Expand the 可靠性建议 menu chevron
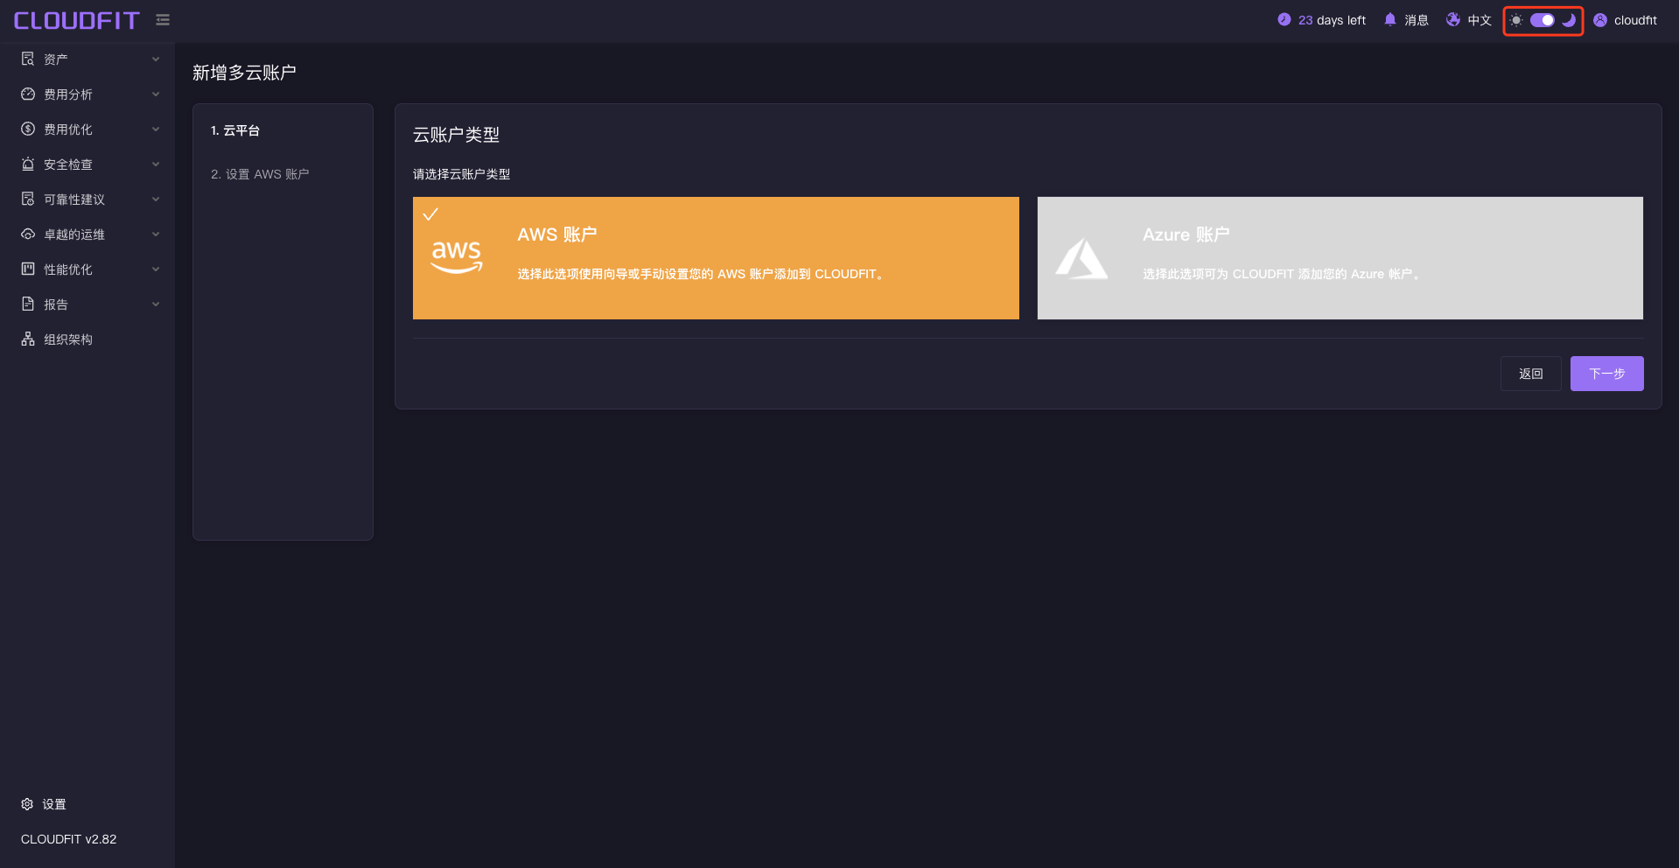 pos(156,199)
